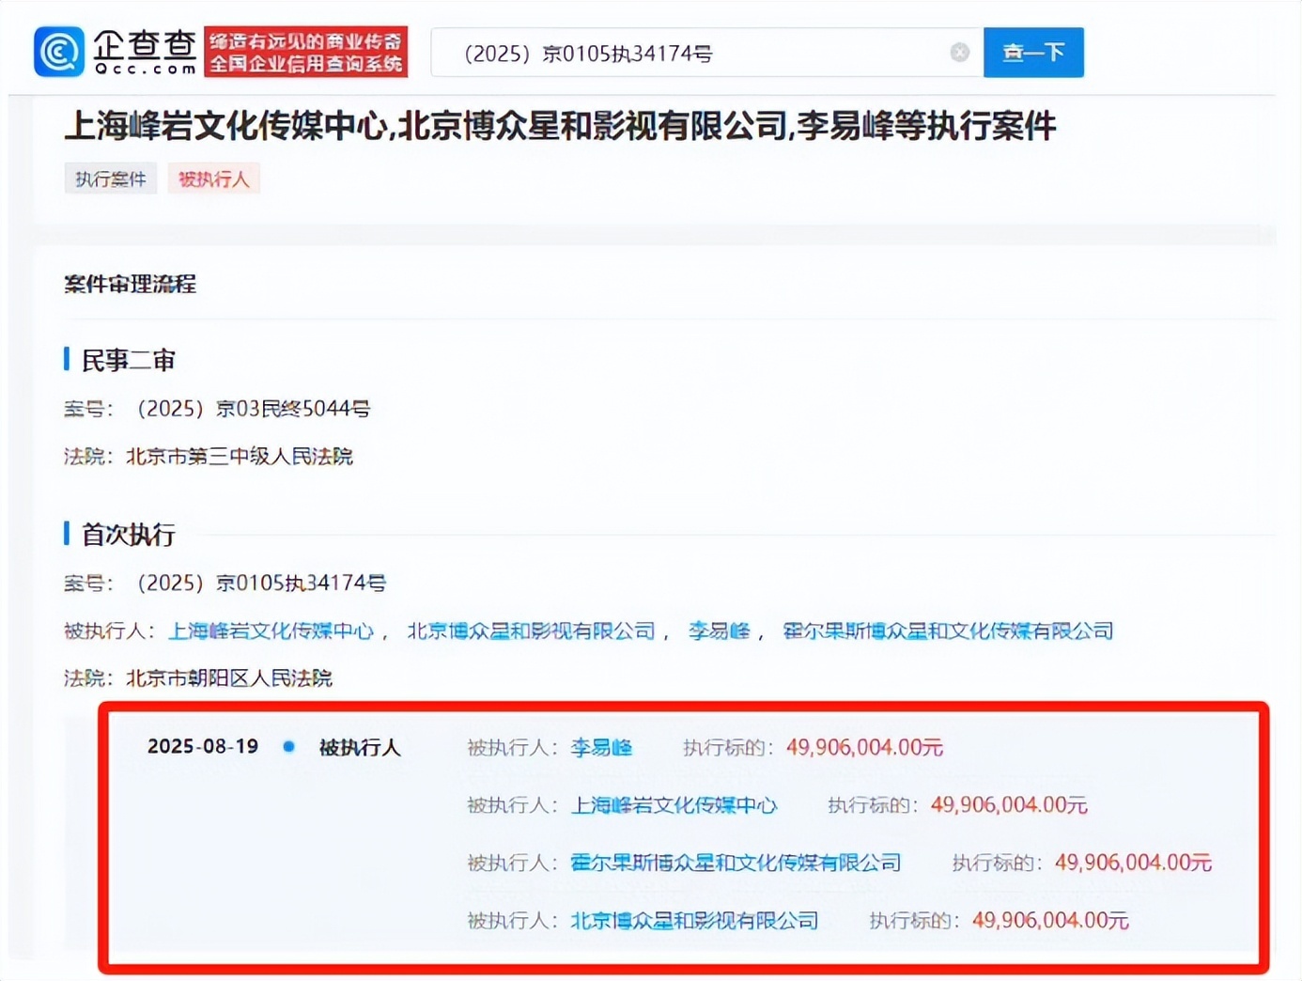Click 北京博众星和影视有限公司's amount 49,906,004.00元

tap(1050, 920)
